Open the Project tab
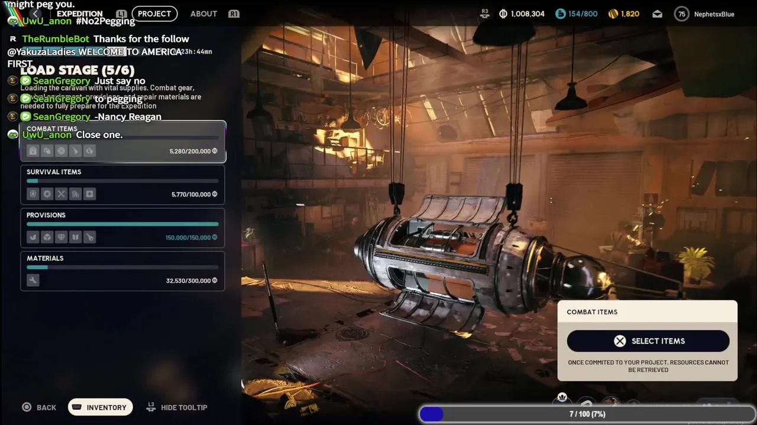757x425 pixels. pos(154,14)
